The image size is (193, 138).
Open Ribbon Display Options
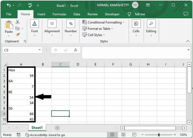pyautogui.click(x=148, y=5)
